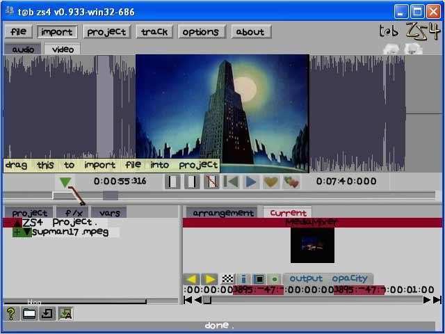Screen dimensions: 445x334
Task: Click the 0:00:55:316 current time readout
Action: click(x=120, y=181)
